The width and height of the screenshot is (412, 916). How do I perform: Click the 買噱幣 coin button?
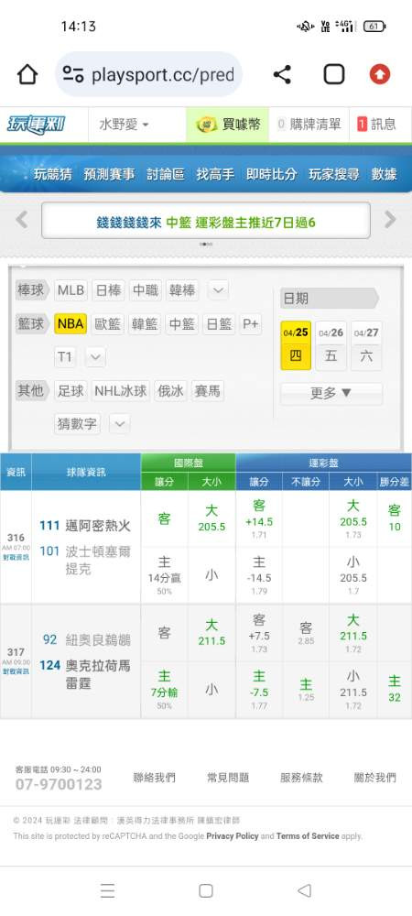(x=228, y=125)
